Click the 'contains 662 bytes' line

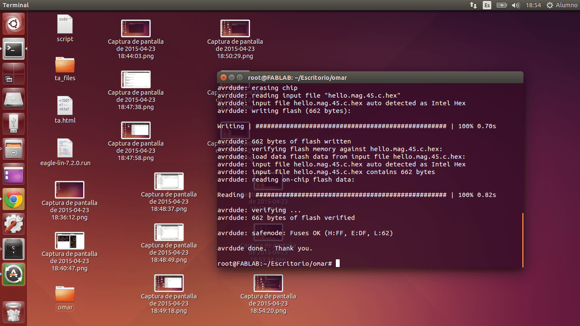(x=326, y=172)
